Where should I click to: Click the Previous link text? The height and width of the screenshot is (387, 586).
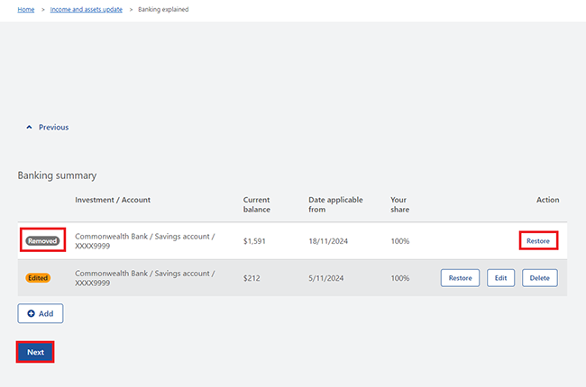(x=53, y=127)
